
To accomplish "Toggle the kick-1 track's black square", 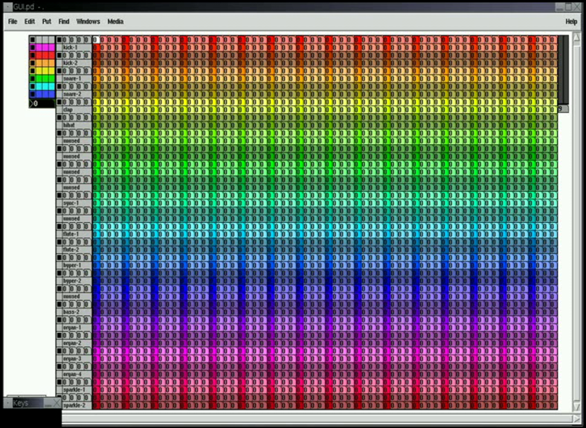I will tap(59, 39).
